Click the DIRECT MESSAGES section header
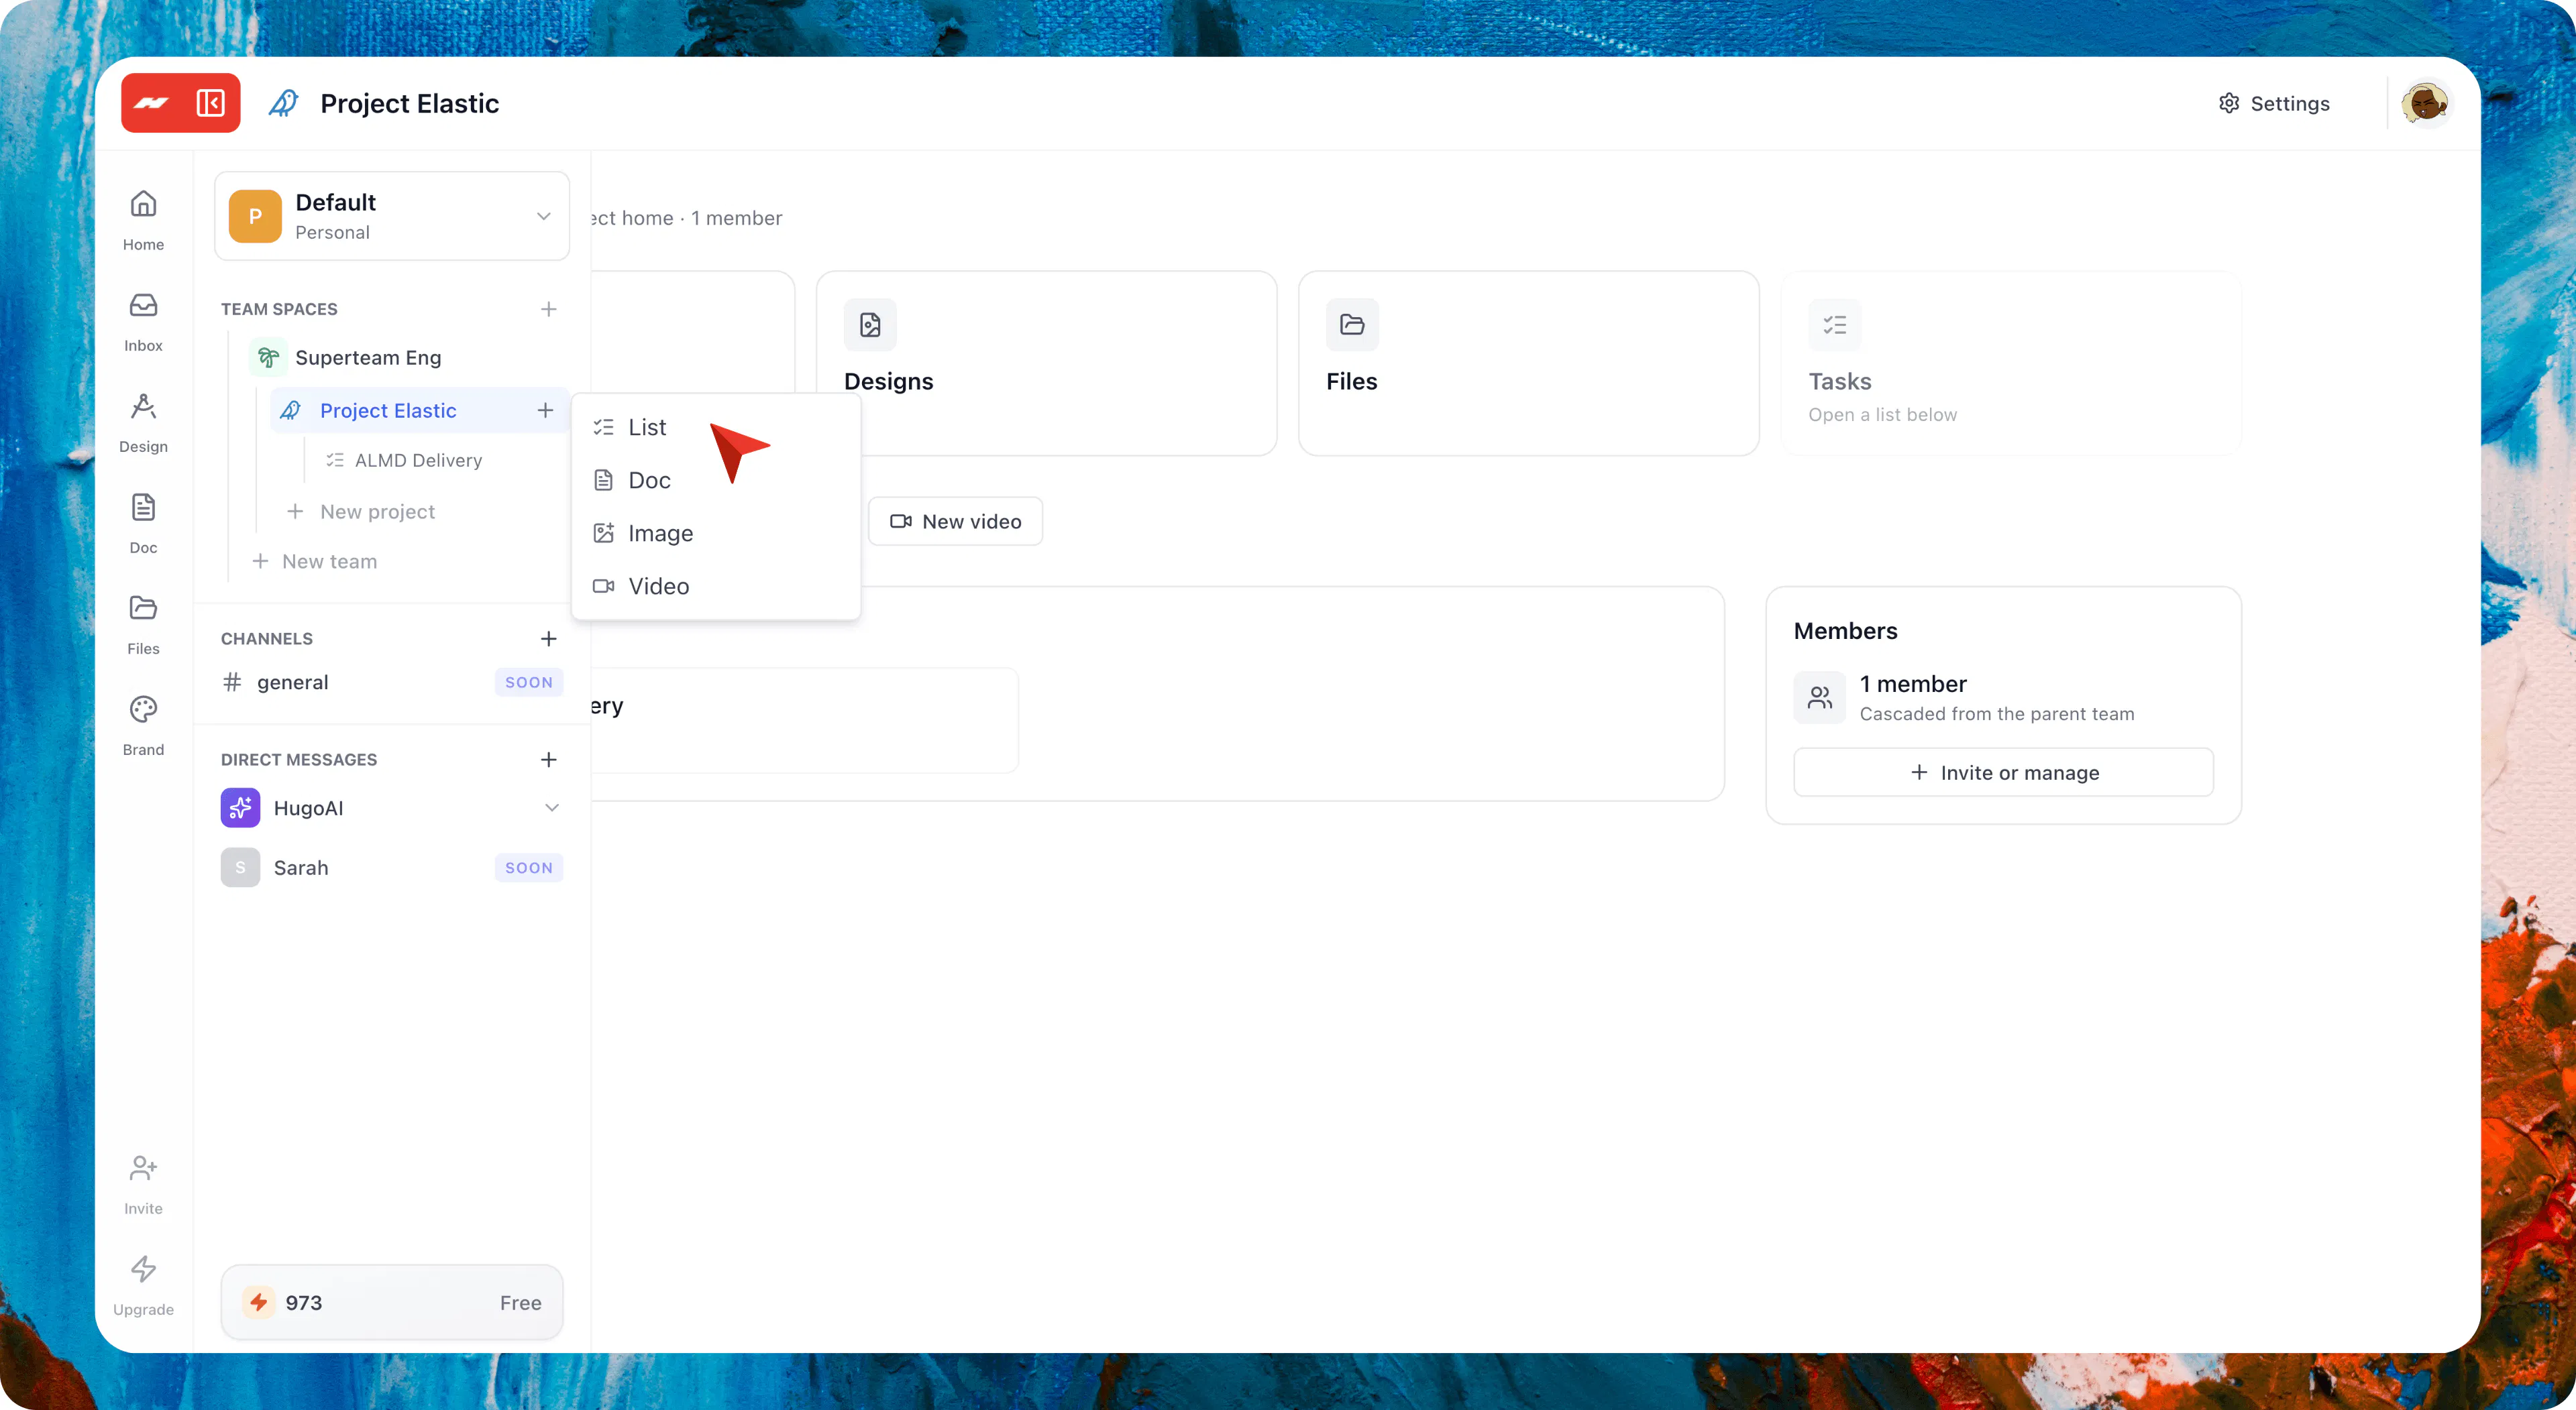 (299, 760)
